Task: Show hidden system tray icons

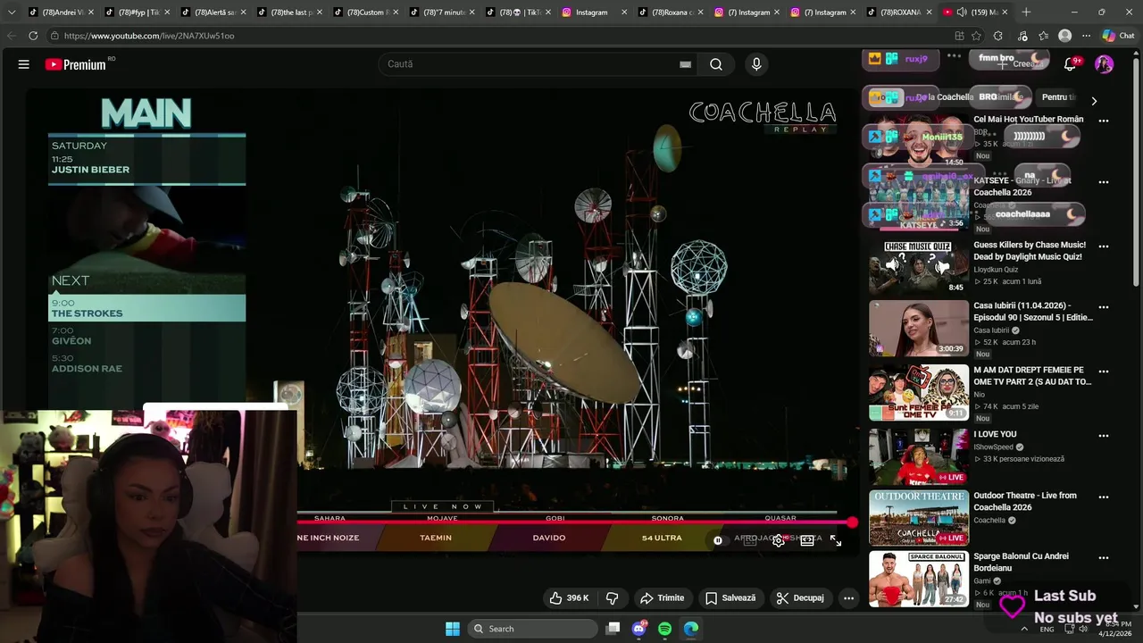Action: pos(1024,629)
